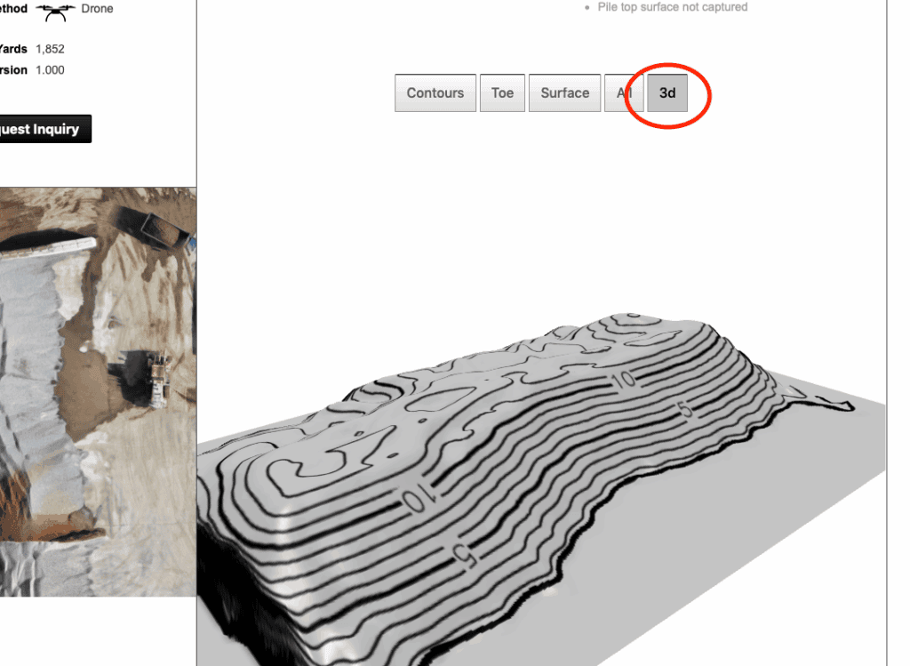
Task: Click the front-left "10" contour label
Action: click(416, 500)
